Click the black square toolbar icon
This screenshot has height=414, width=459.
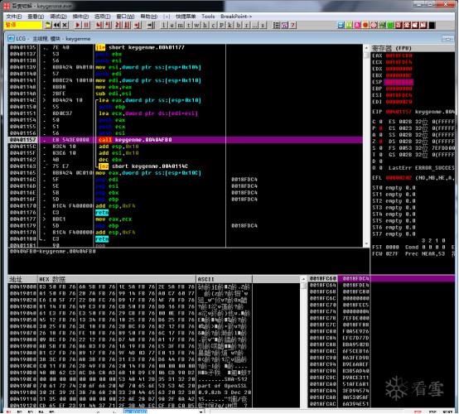point(432,25)
